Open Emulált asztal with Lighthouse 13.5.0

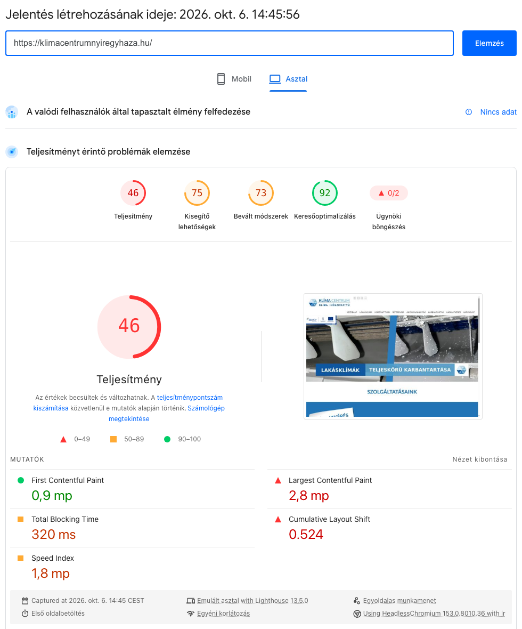(x=252, y=601)
